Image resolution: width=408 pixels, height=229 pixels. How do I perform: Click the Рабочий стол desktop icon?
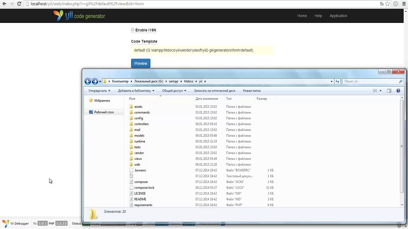click(91, 112)
